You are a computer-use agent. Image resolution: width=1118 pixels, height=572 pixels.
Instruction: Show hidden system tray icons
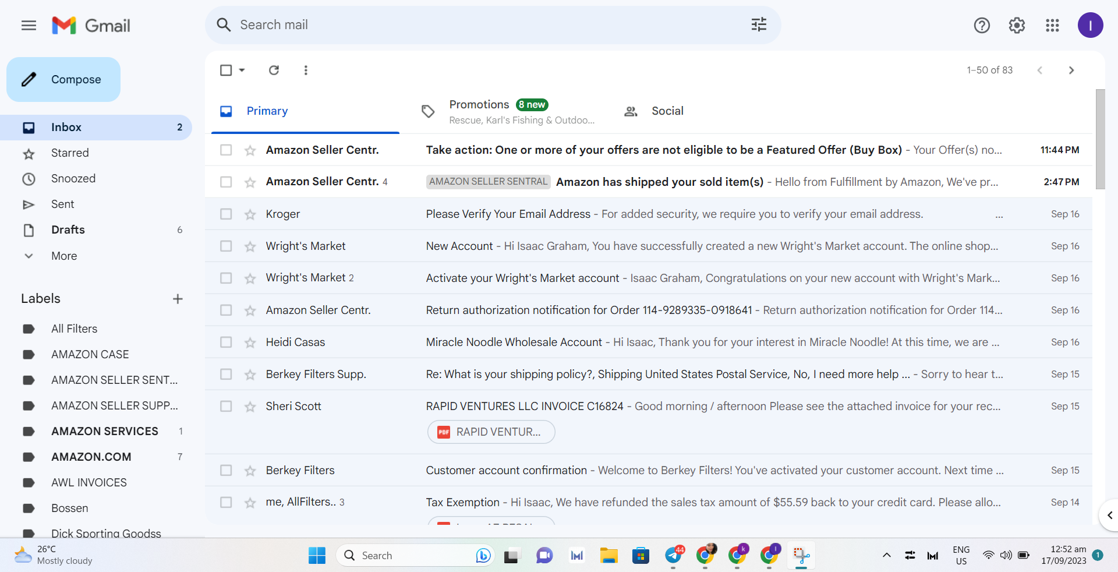tap(886, 556)
